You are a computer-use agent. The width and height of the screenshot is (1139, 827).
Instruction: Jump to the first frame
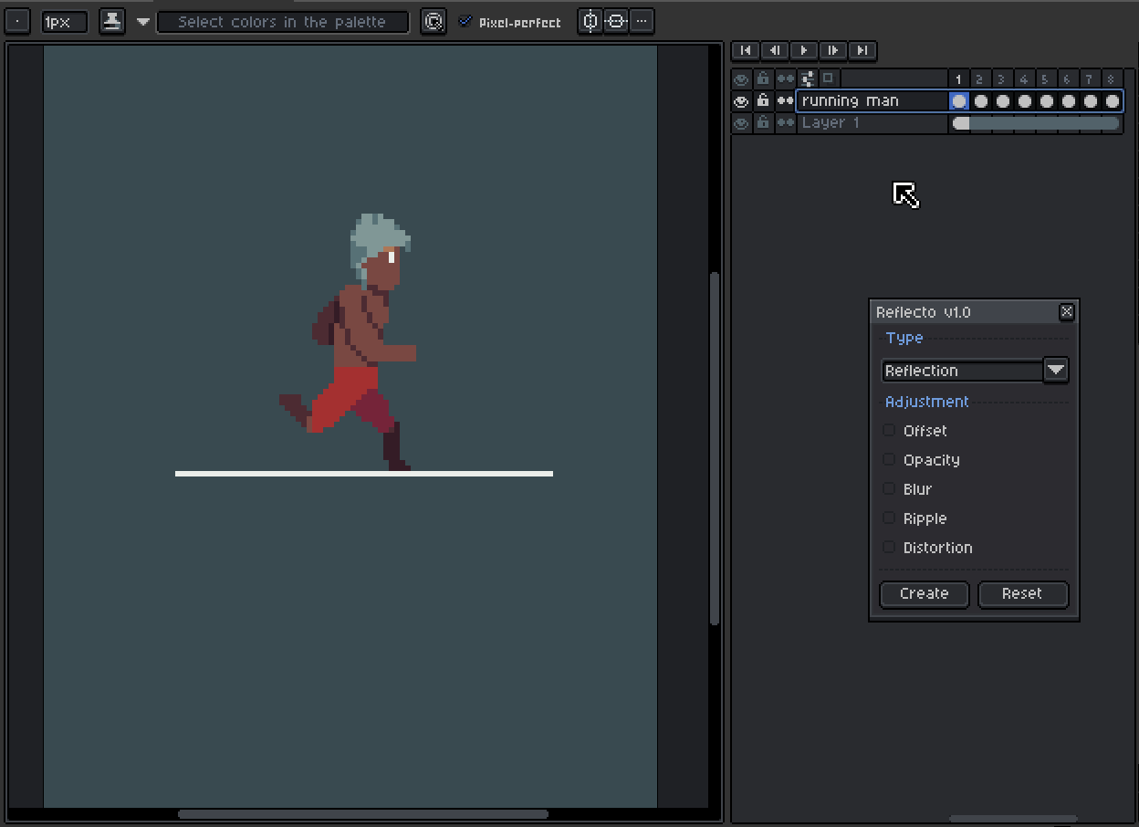pyautogui.click(x=746, y=50)
